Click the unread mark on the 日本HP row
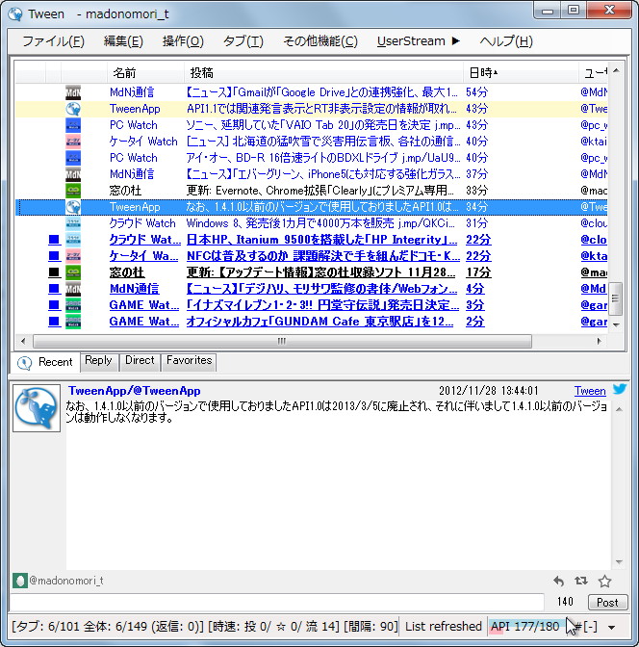This screenshot has width=639, height=647. pos(54,240)
